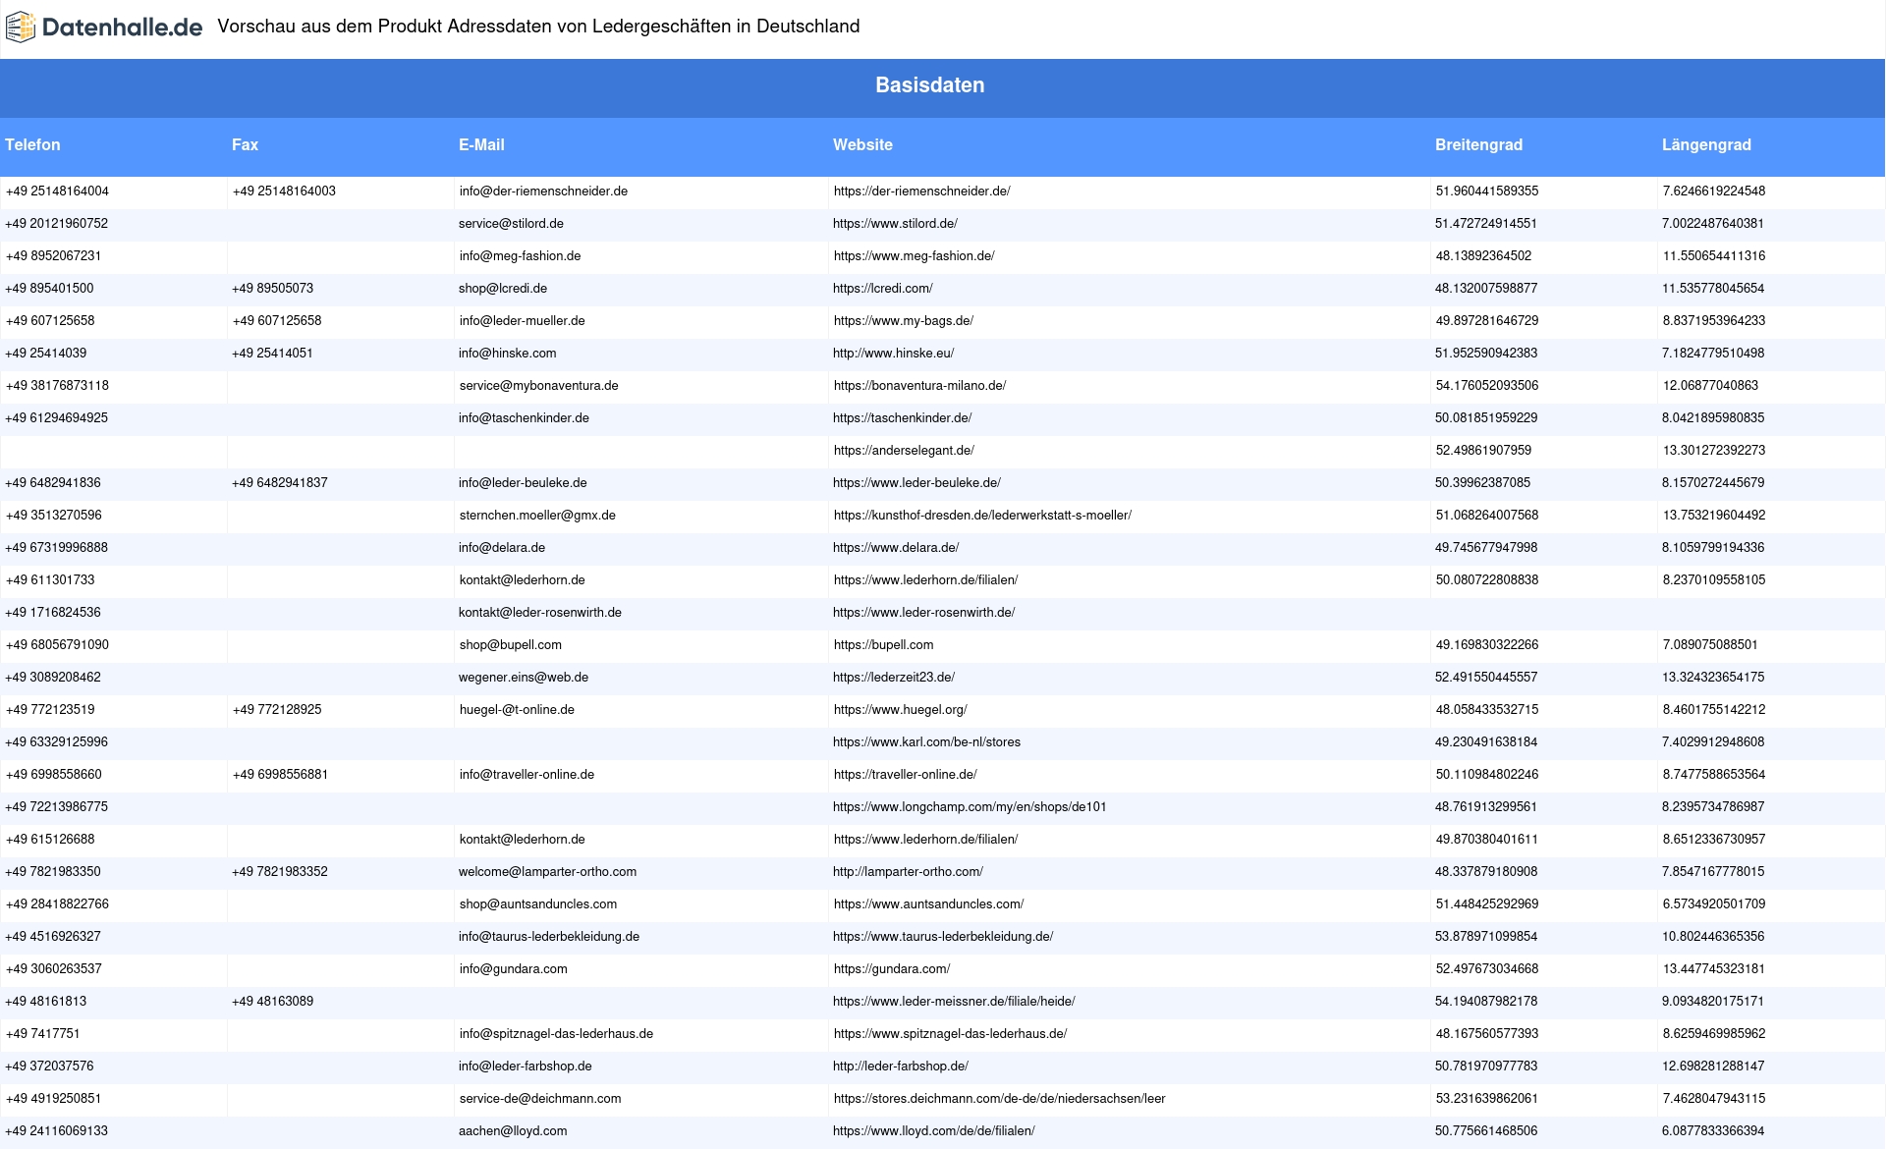Image resolution: width=1886 pixels, height=1149 pixels.
Task: Open the longchamp.com shops/de101 website
Action: coord(970,807)
